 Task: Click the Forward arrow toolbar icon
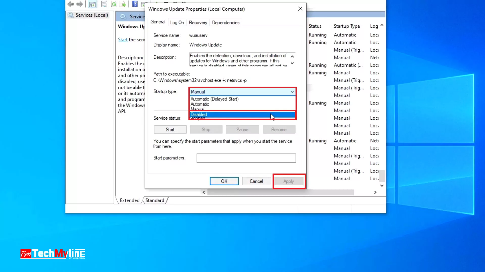[80, 4]
